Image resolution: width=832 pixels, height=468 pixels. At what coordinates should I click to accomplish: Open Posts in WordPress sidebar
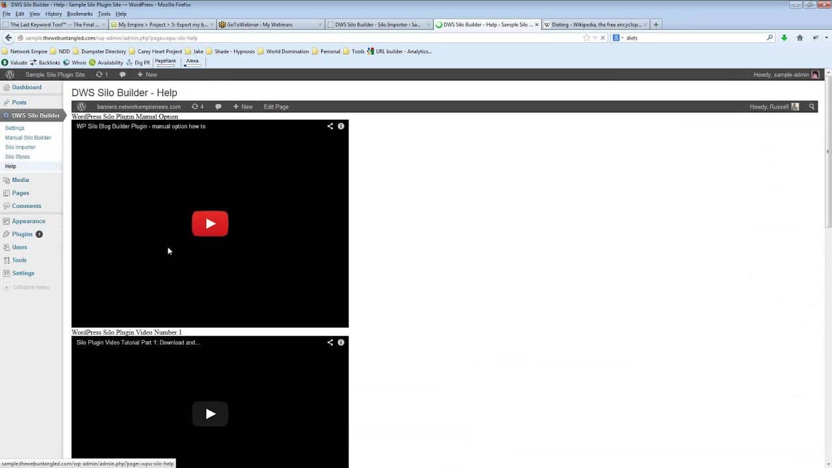point(19,103)
